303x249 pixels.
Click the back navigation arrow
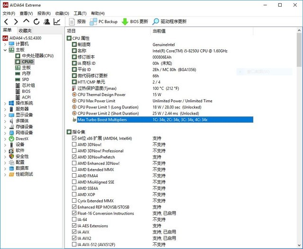(x=6, y=22)
